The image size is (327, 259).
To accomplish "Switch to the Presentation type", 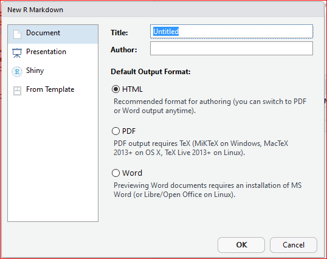I will [x=53, y=53].
